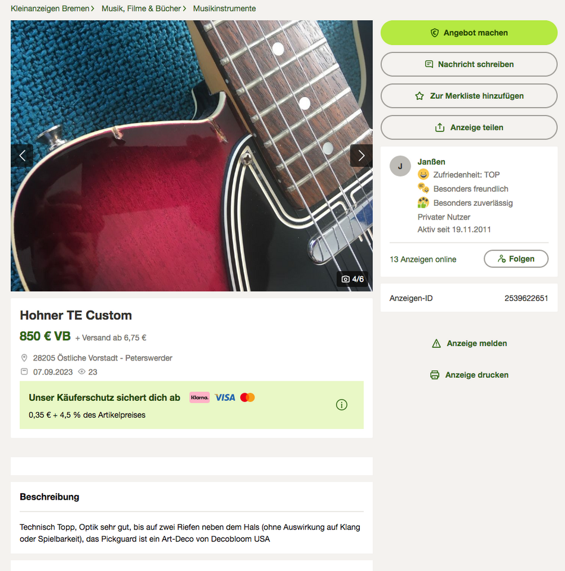This screenshot has width=565, height=571.
Task: Make an offer with Angebot machen
Action: [469, 33]
